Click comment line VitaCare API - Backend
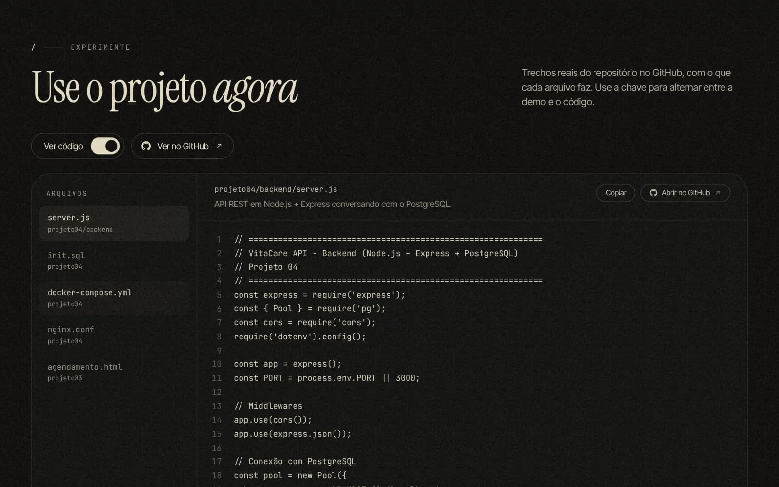This screenshot has width=779, height=487. click(376, 253)
